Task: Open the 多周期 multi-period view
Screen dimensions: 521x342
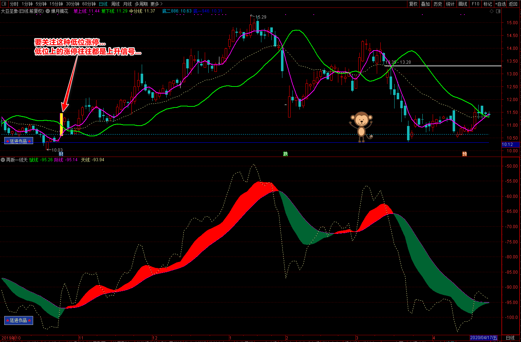Action: tap(141, 4)
